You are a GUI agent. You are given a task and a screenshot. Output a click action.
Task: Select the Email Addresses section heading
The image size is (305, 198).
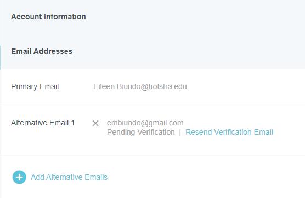42,51
